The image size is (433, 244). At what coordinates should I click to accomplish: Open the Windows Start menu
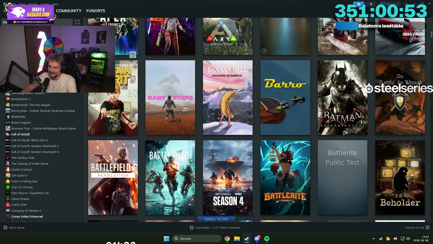(166, 239)
